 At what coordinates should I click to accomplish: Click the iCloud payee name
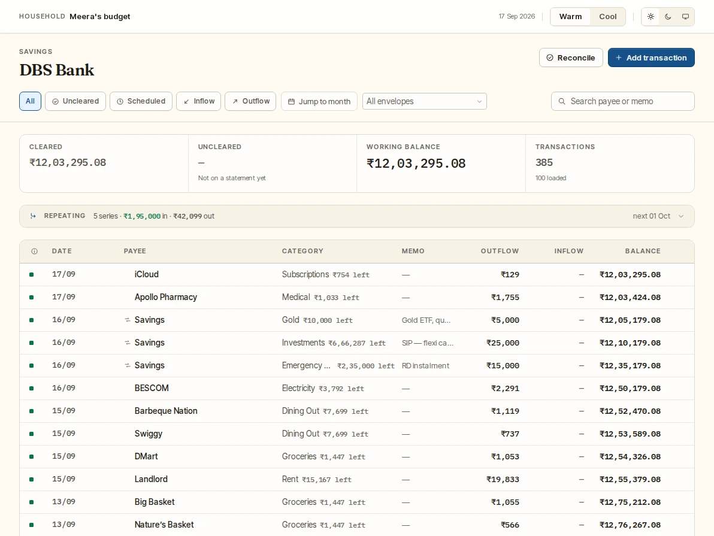[147, 274]
